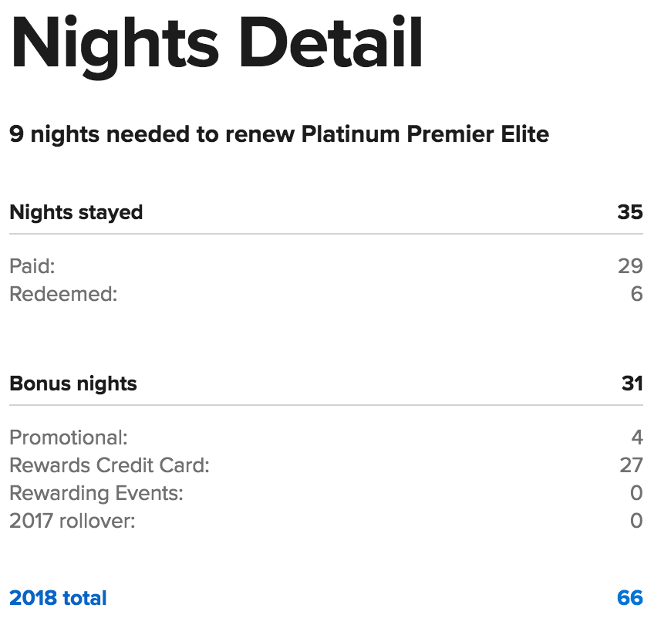The image size is (671, 625).
Task: Select the Redeemed row label
Action: (63, 294)
